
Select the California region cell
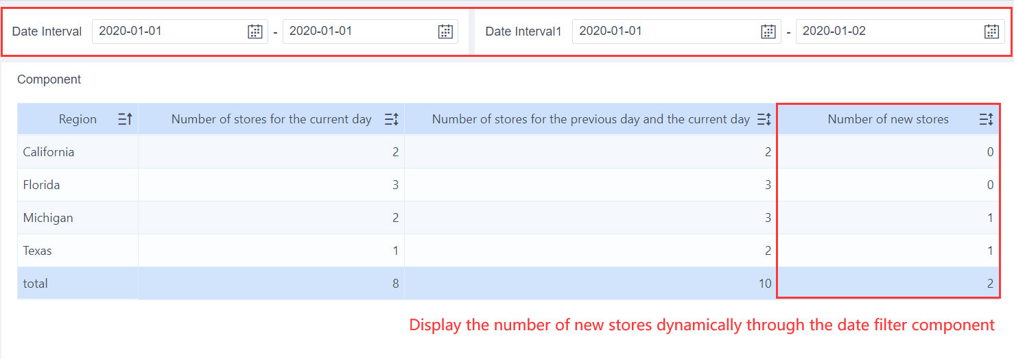[49, 152]
